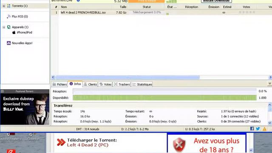Expand the Torrents tree node
272x153 pixels.
(4, 6)
